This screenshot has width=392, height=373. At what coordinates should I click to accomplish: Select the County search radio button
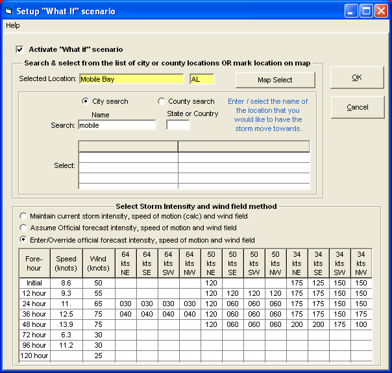tap(162, 101)
